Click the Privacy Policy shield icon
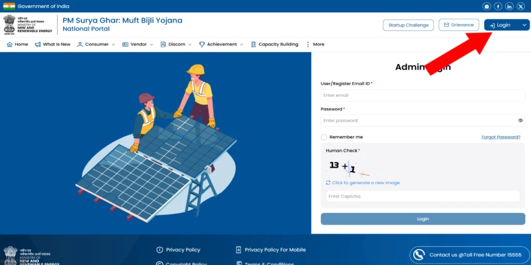This screenshot has width=531, height=265. click(x=160, y=250)
